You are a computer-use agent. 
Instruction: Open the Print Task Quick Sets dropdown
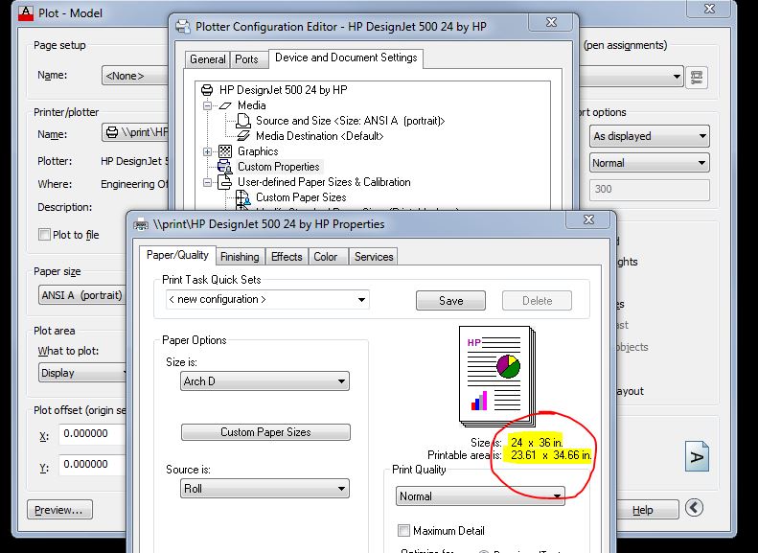[x=267, y=299]
